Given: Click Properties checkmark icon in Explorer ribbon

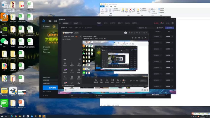Looking at the screenshot, I should (149, 10).
